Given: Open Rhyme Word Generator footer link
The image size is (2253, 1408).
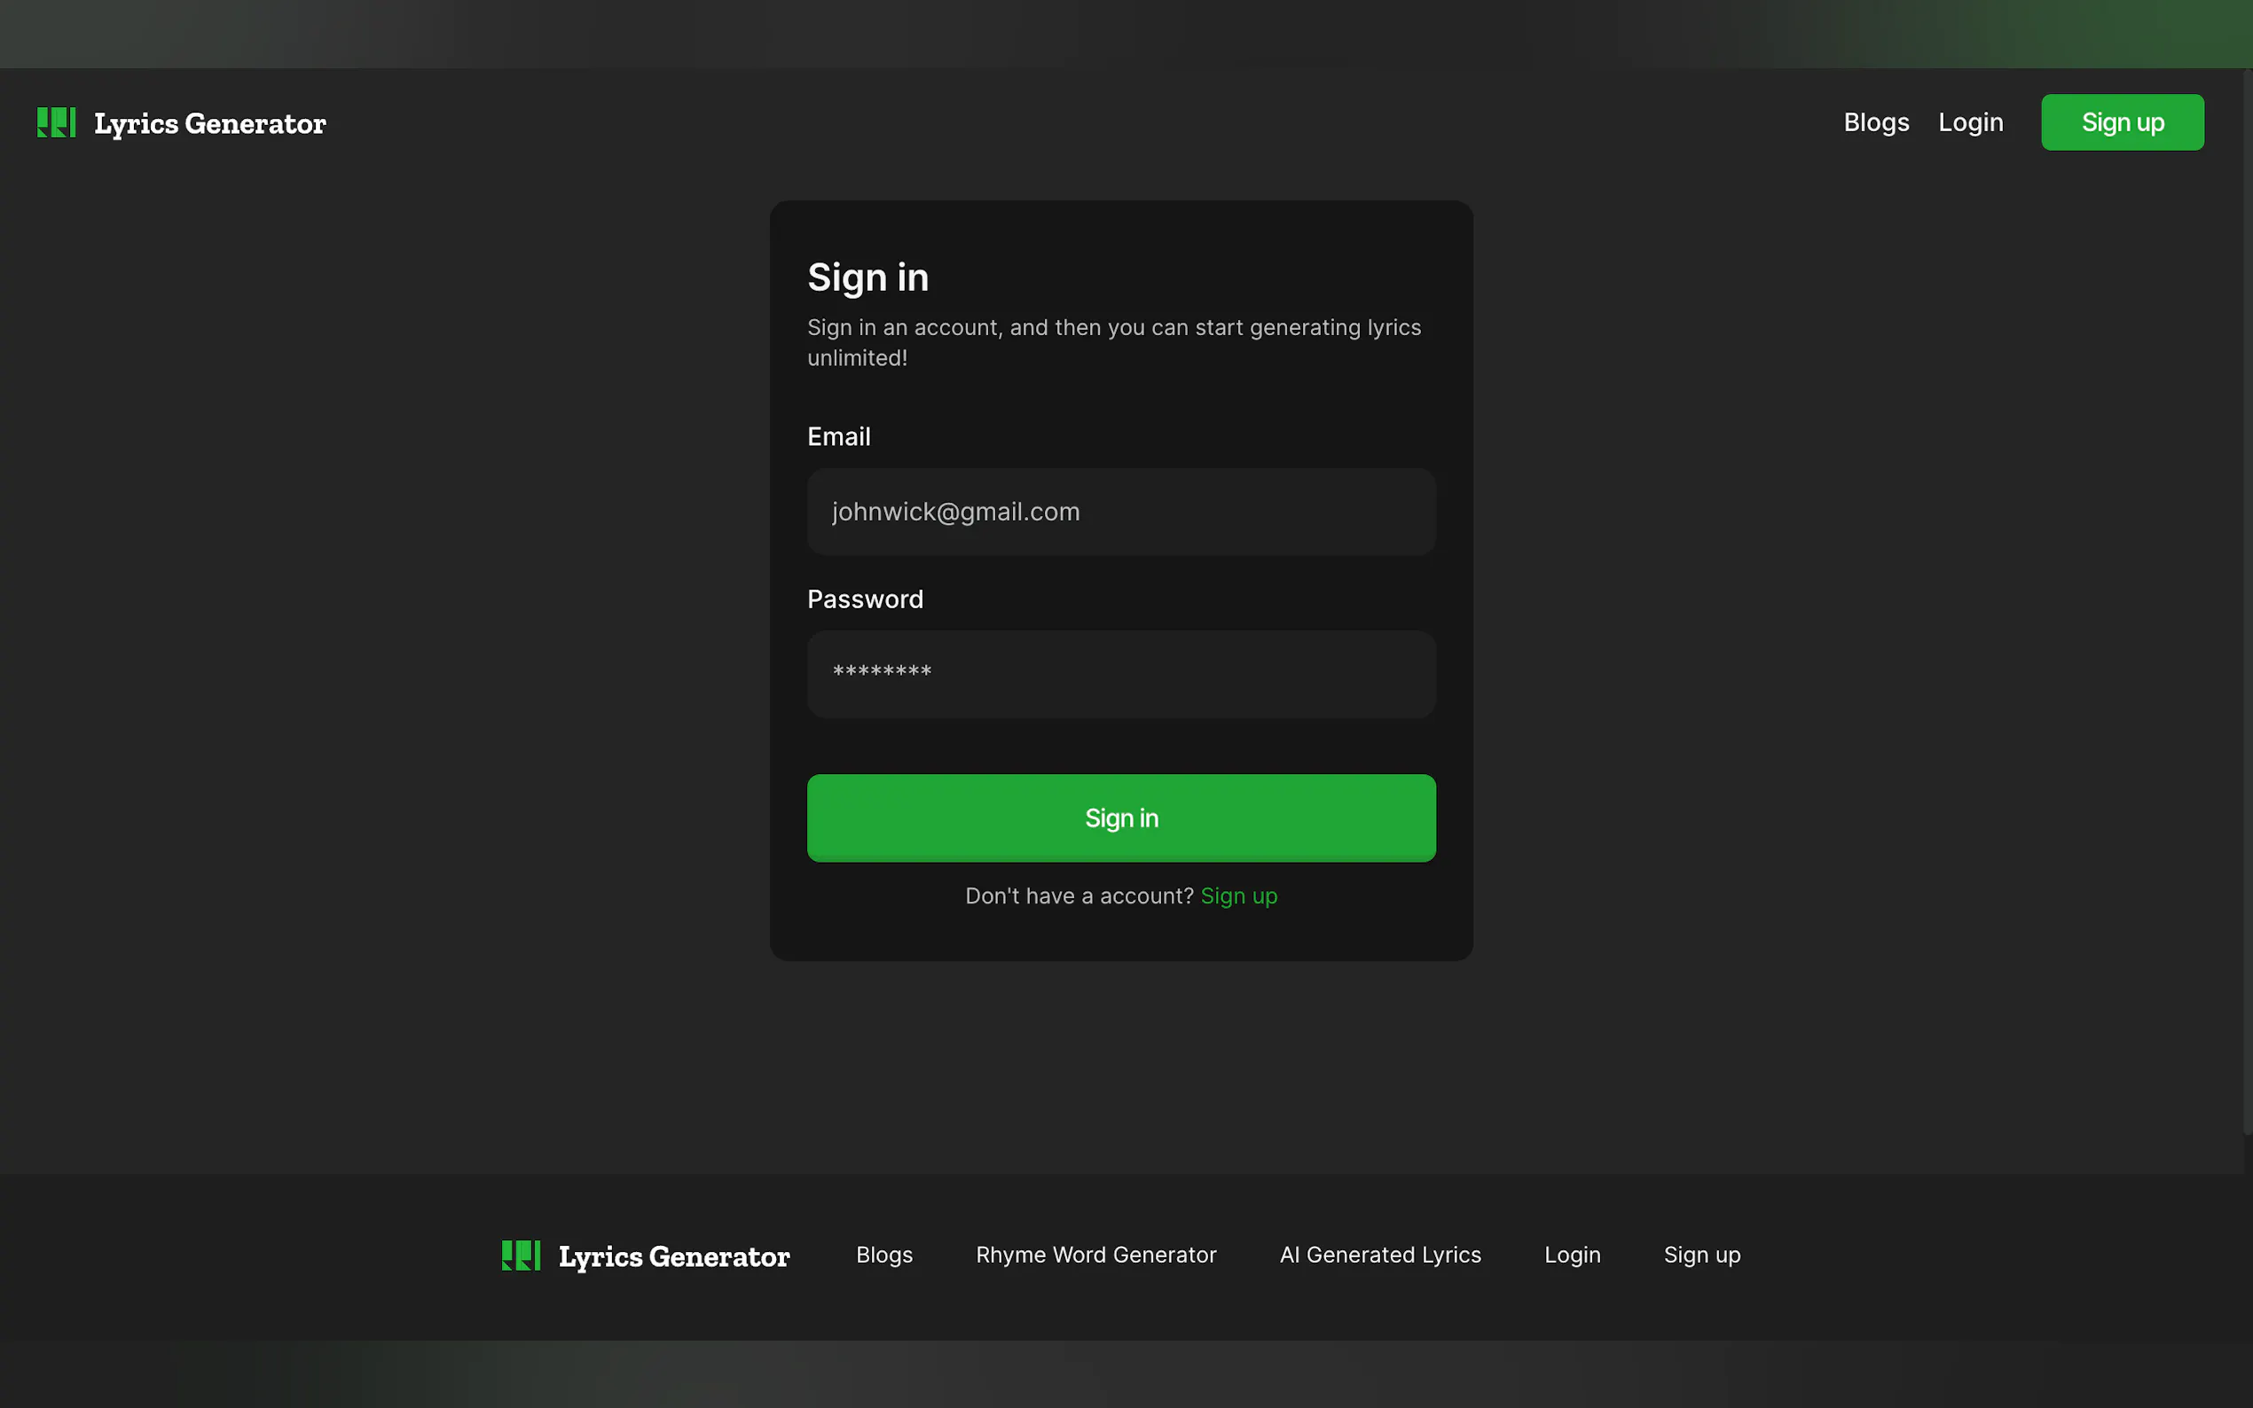Looking at the screenshot, I should tap(1095, 1255).
